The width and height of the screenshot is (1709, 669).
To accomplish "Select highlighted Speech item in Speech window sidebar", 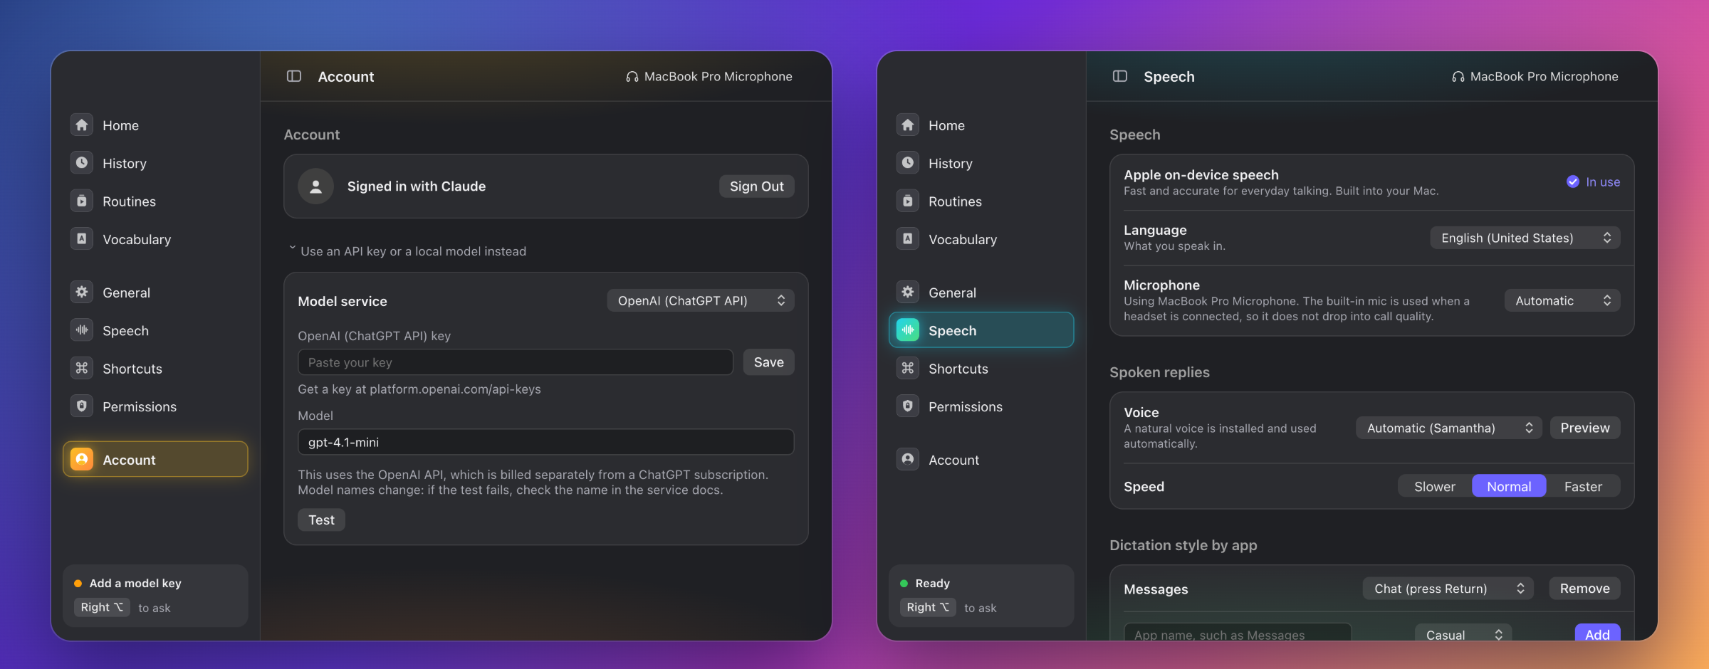I will click(x=981, y=330).
